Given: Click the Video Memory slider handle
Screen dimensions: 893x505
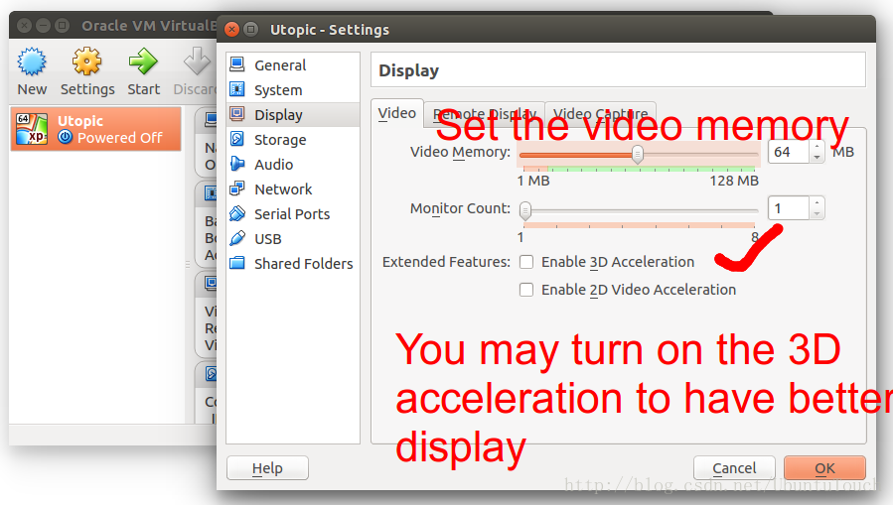Looking at the screenshot, I should [638, 154].
